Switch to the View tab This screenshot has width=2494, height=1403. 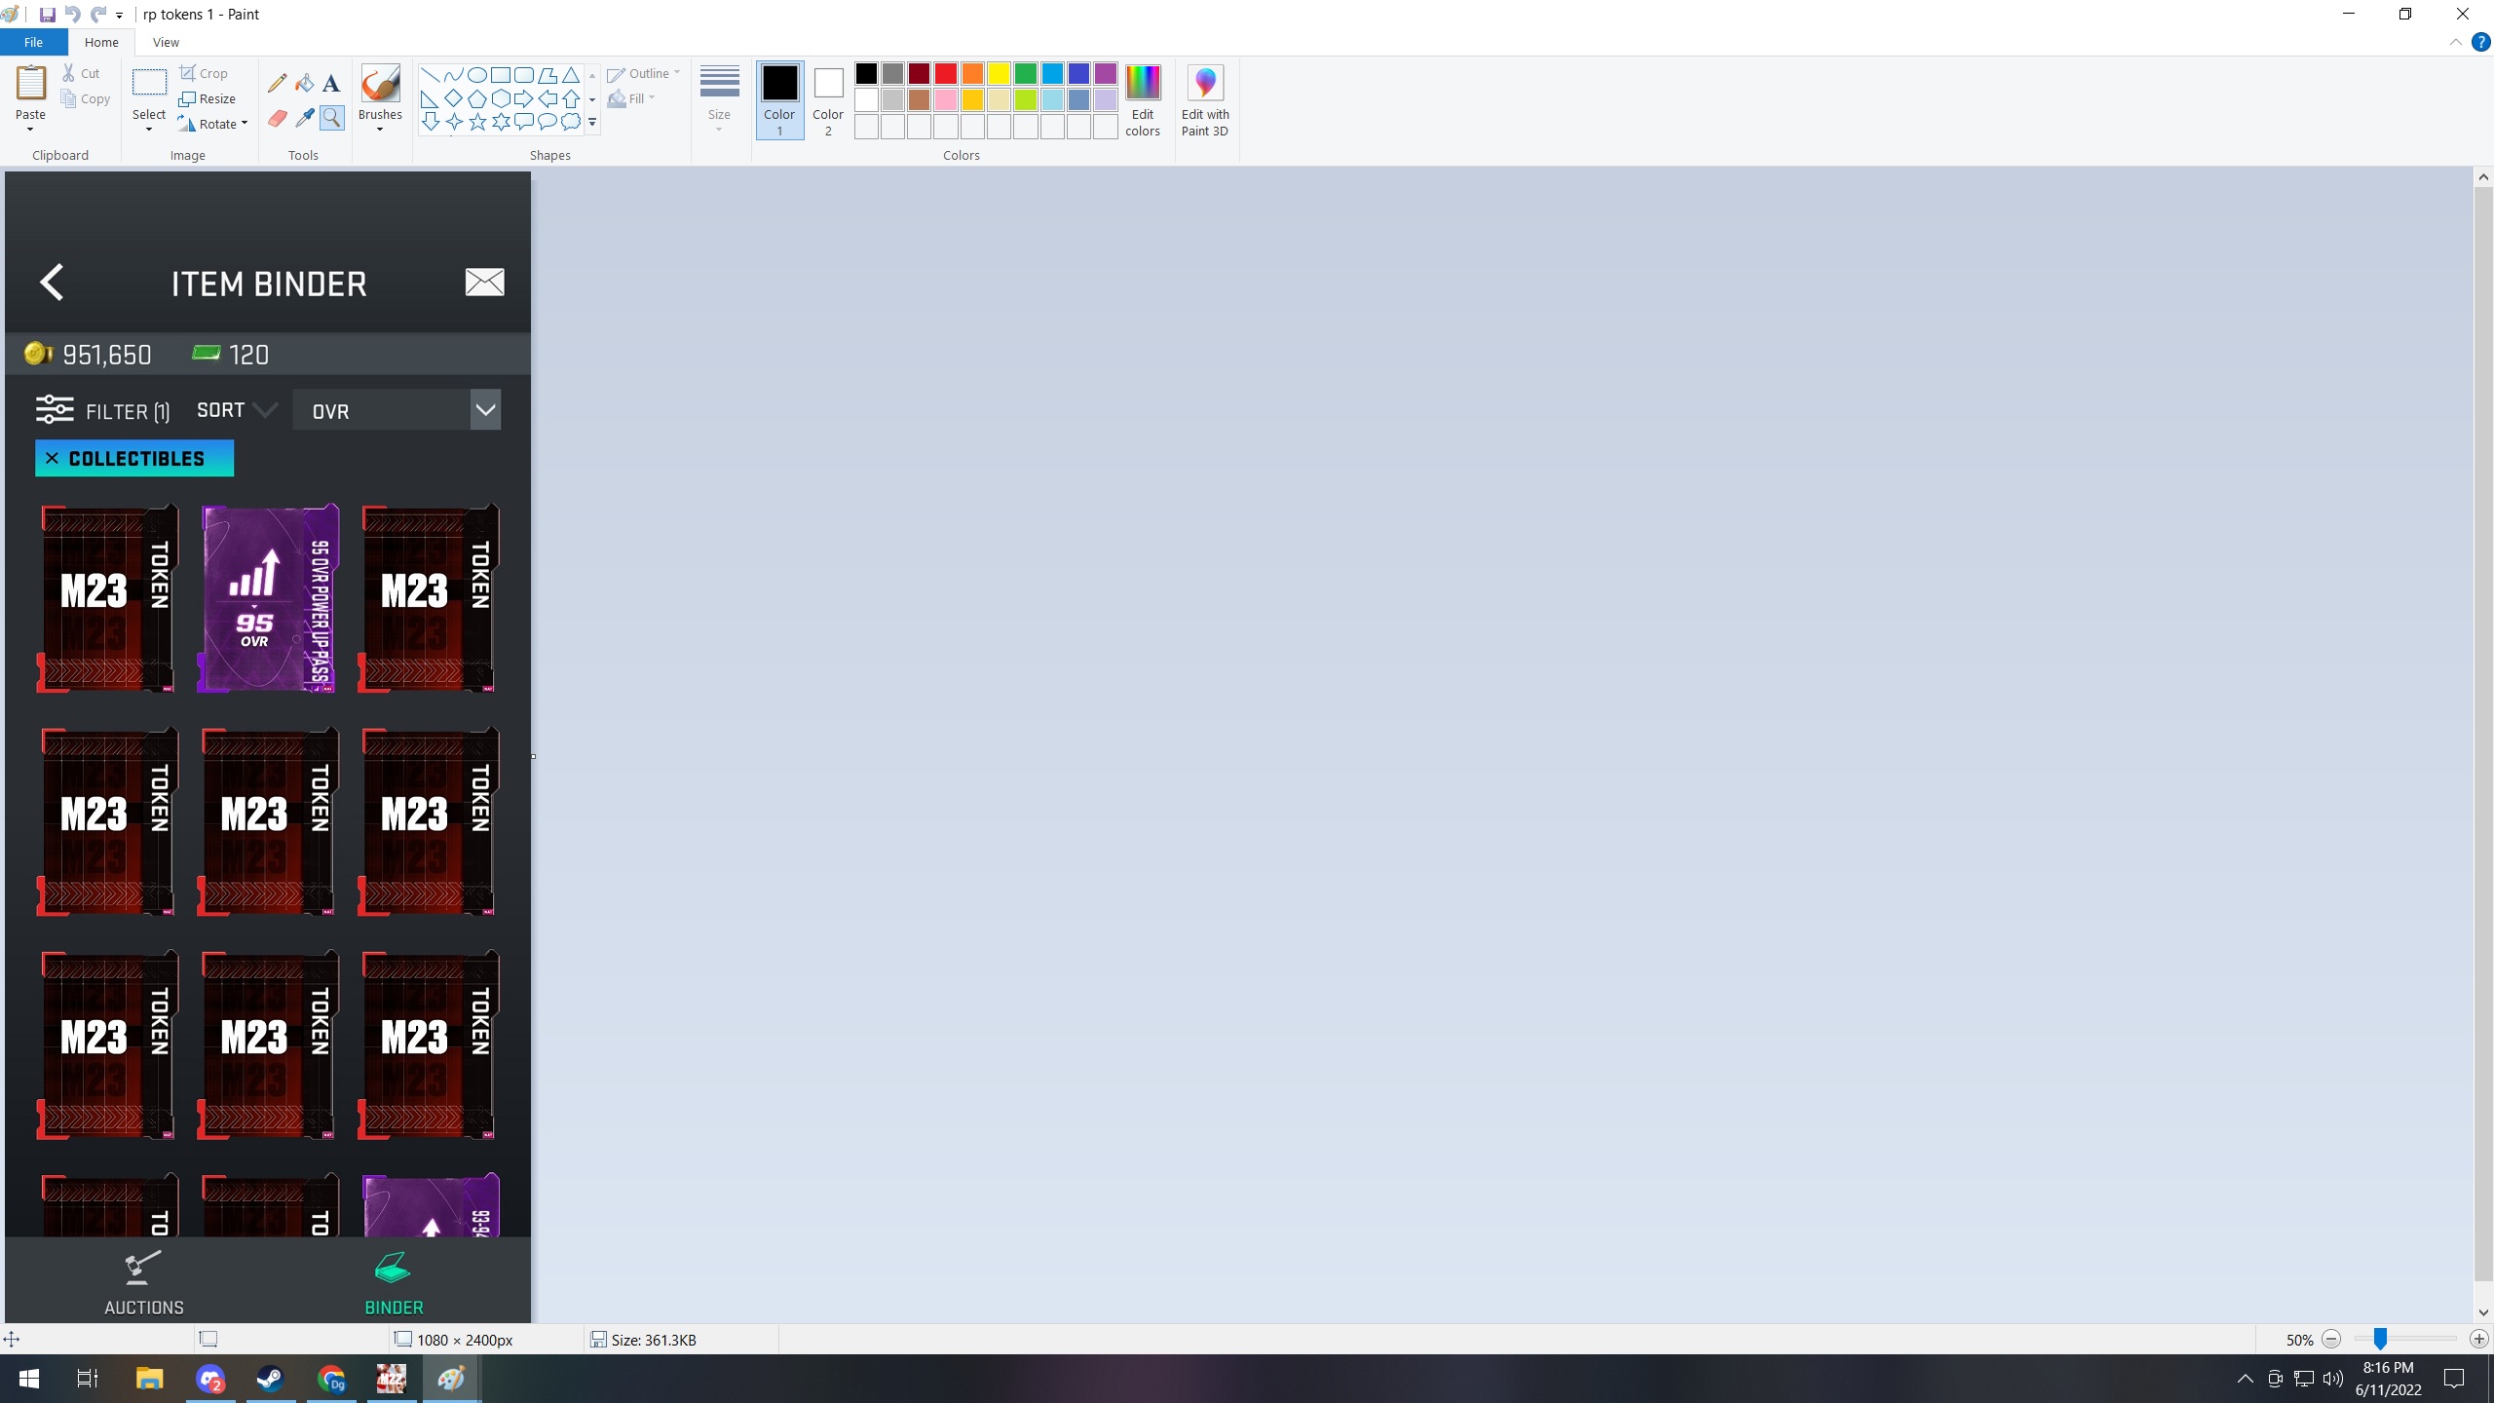pyautogui.click(x=166, y=43)
